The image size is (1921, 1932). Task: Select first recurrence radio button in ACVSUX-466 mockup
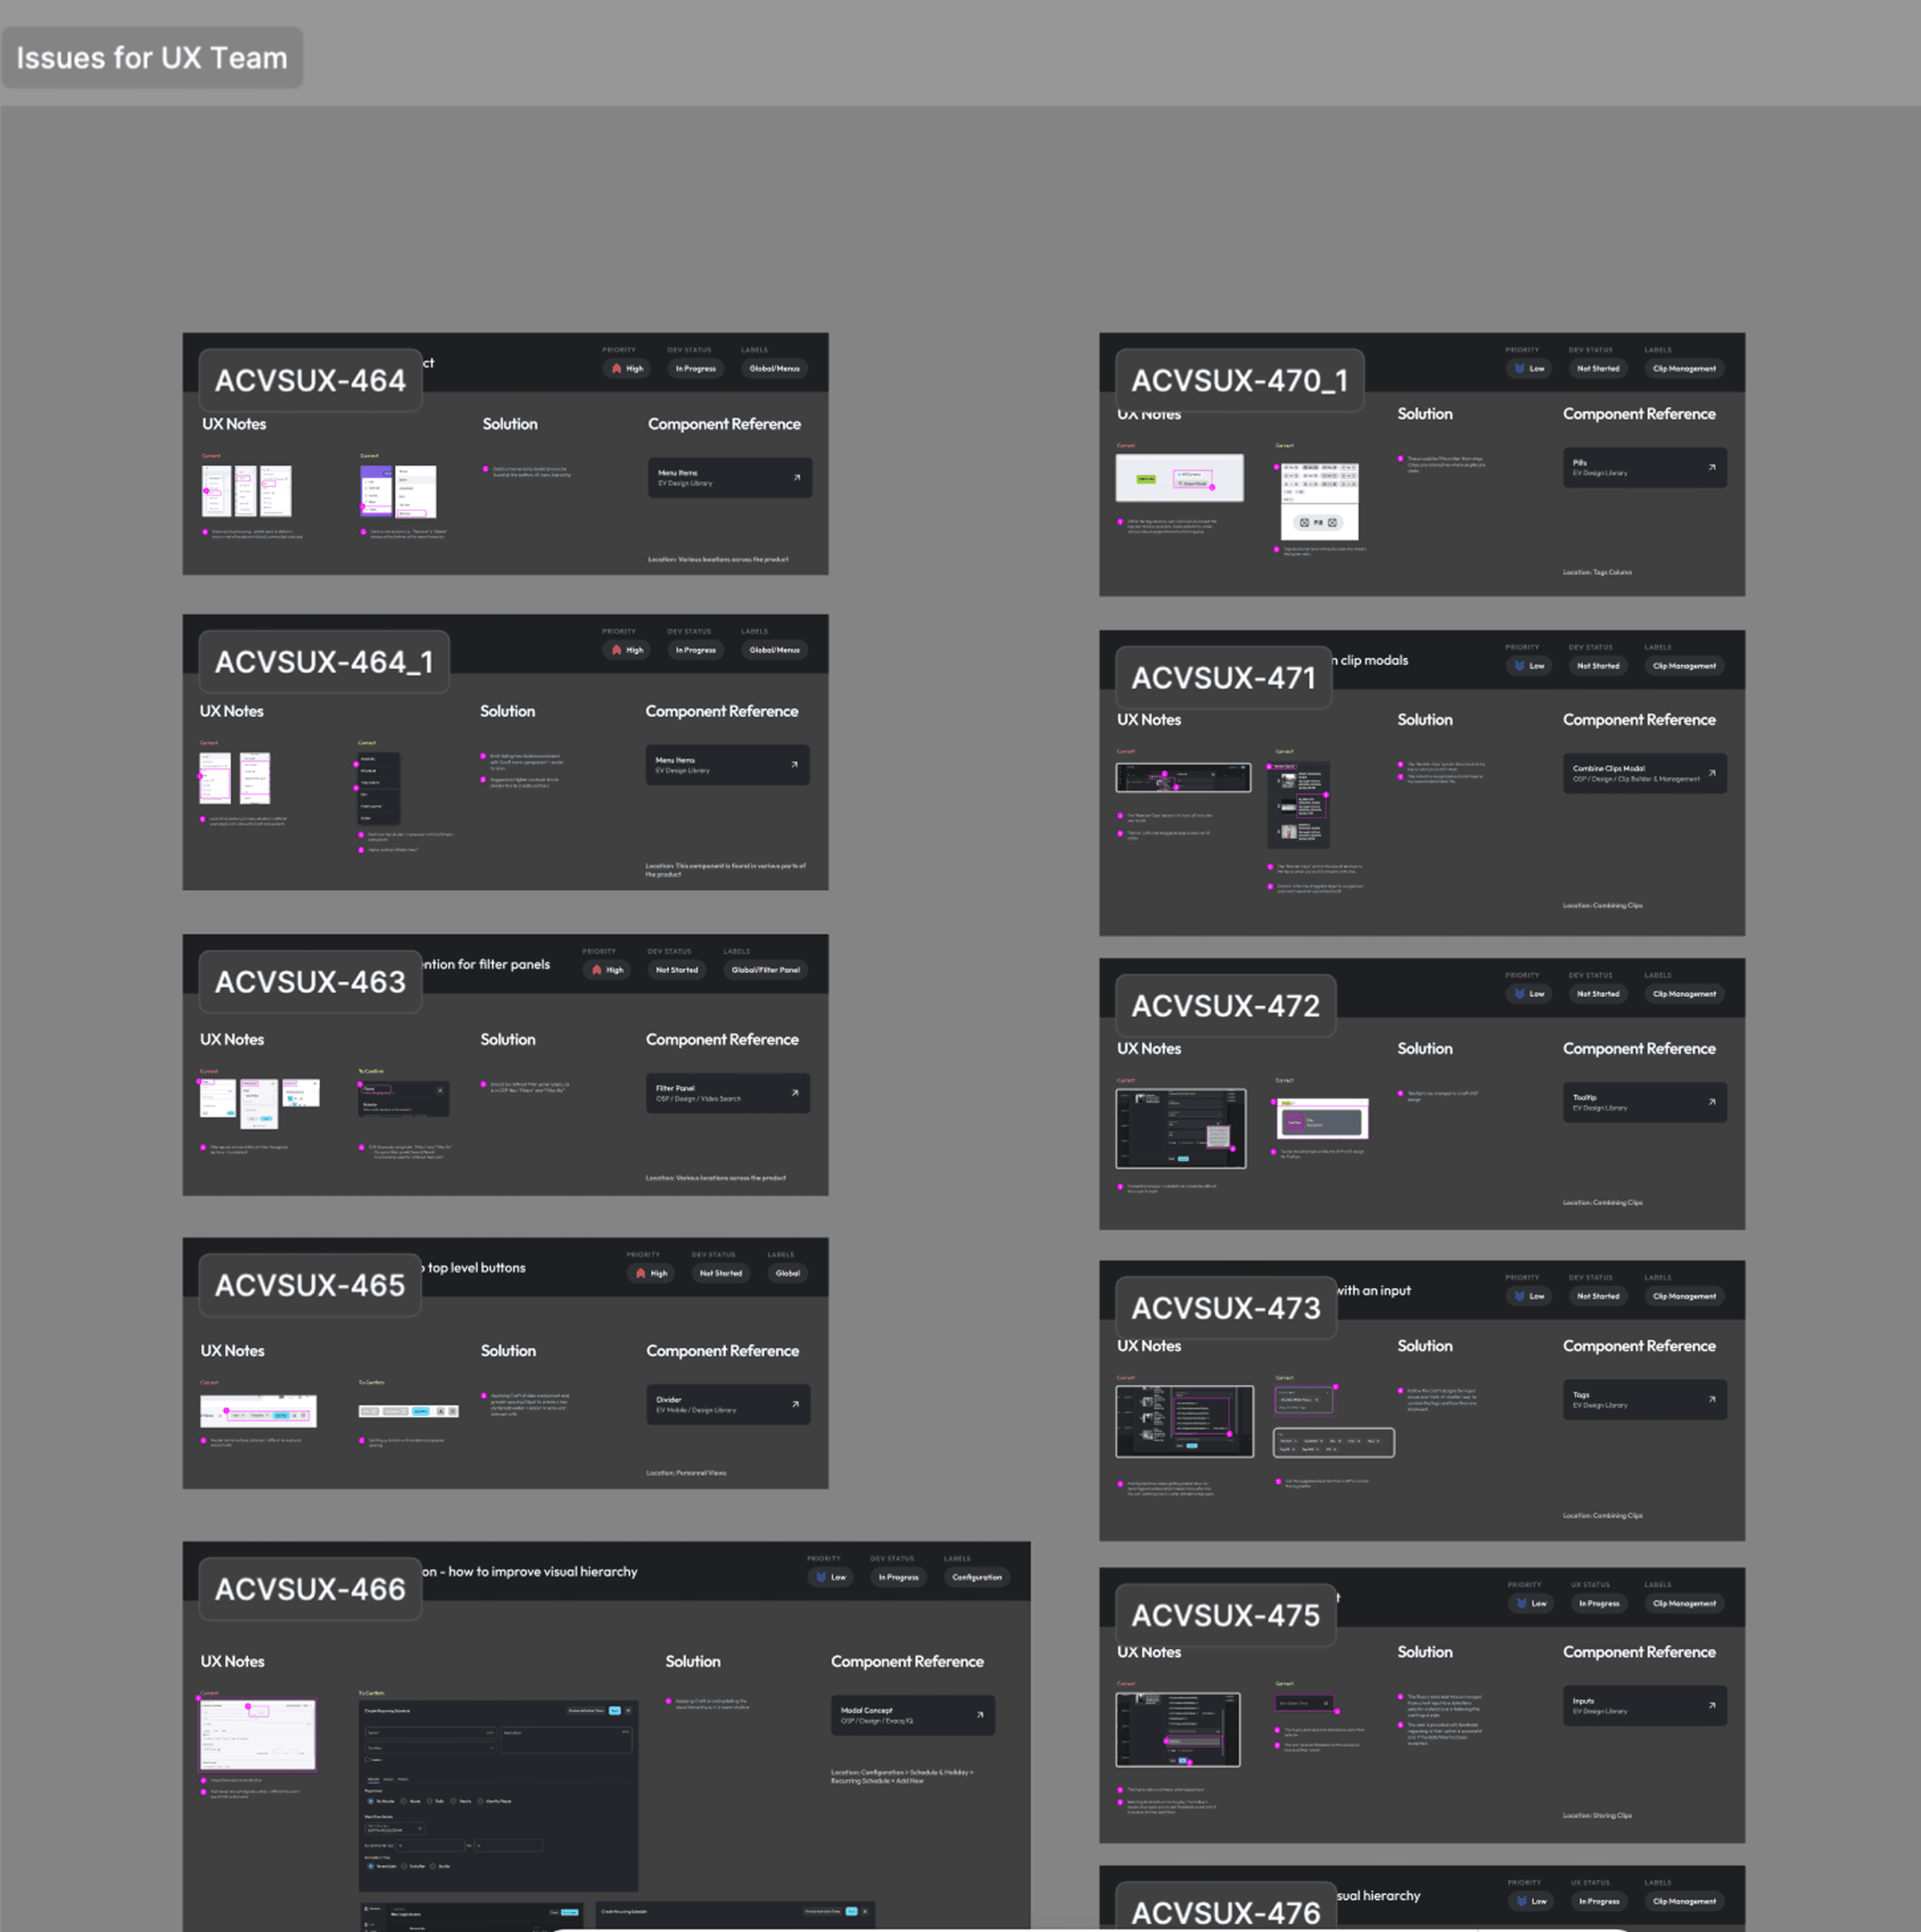371,1801
